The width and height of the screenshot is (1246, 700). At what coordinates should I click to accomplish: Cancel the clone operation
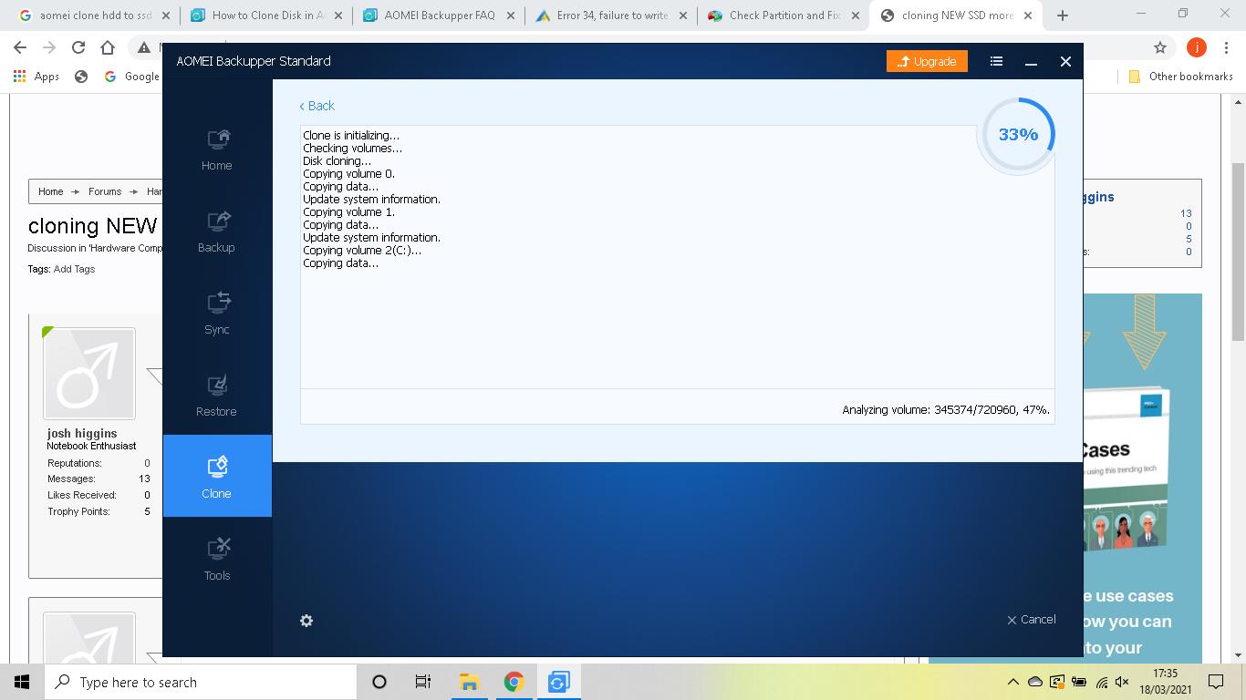pos(1032,620)
